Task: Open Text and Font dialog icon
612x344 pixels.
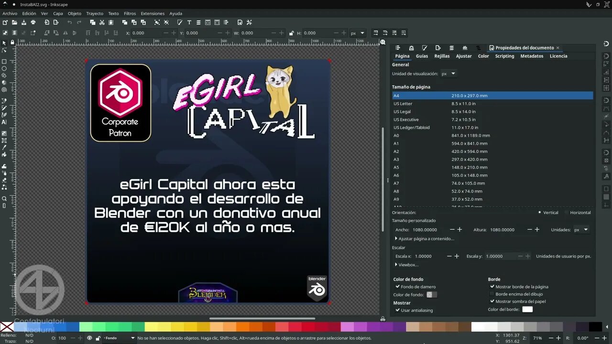Action: (189, 22)
